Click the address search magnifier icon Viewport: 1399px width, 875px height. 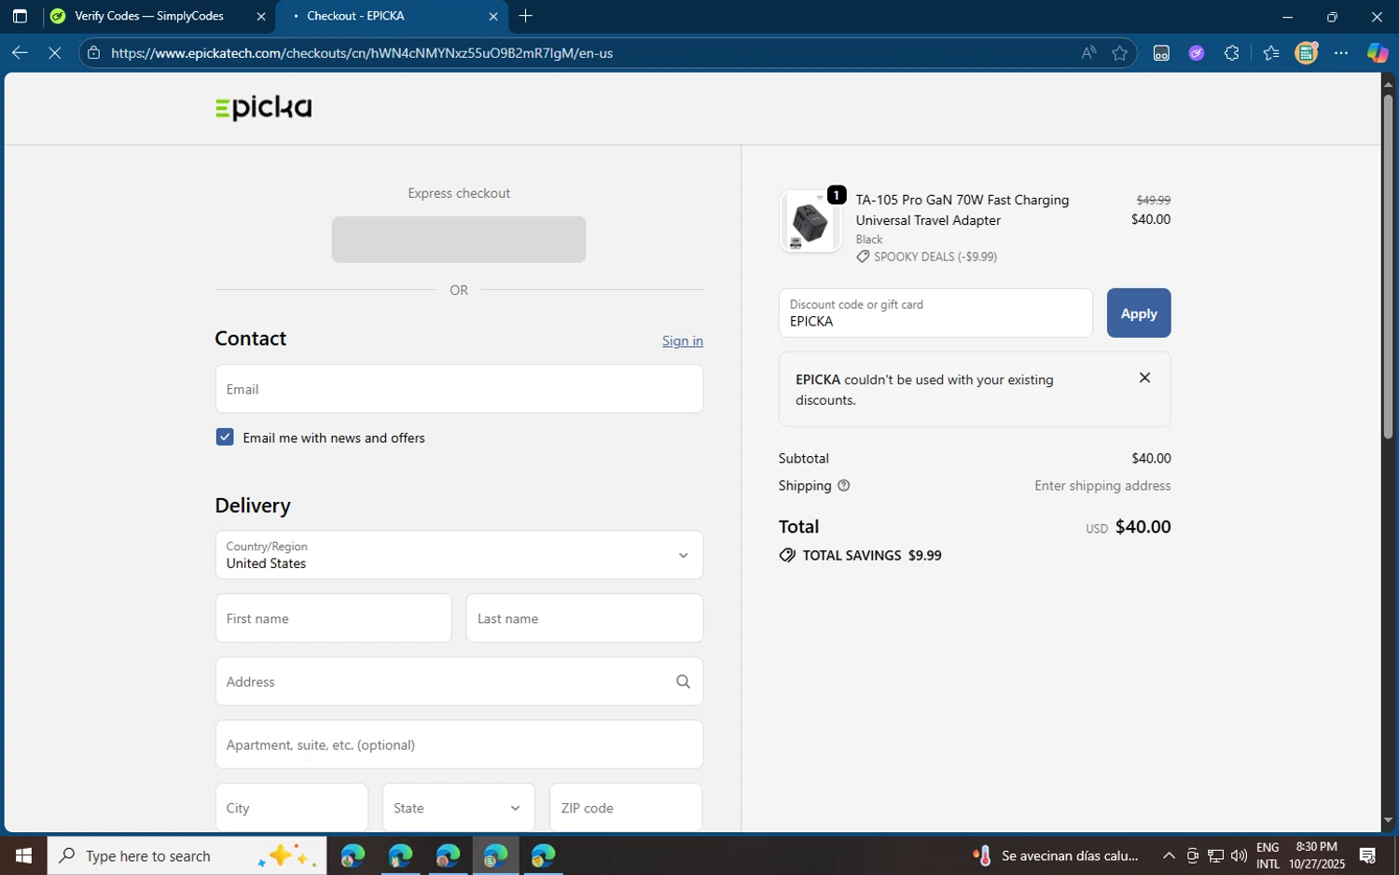tap(683, 682)
